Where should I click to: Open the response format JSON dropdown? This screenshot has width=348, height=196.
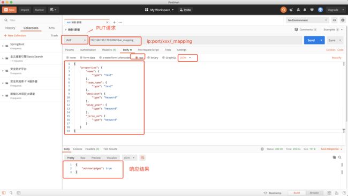click(129, 157)
